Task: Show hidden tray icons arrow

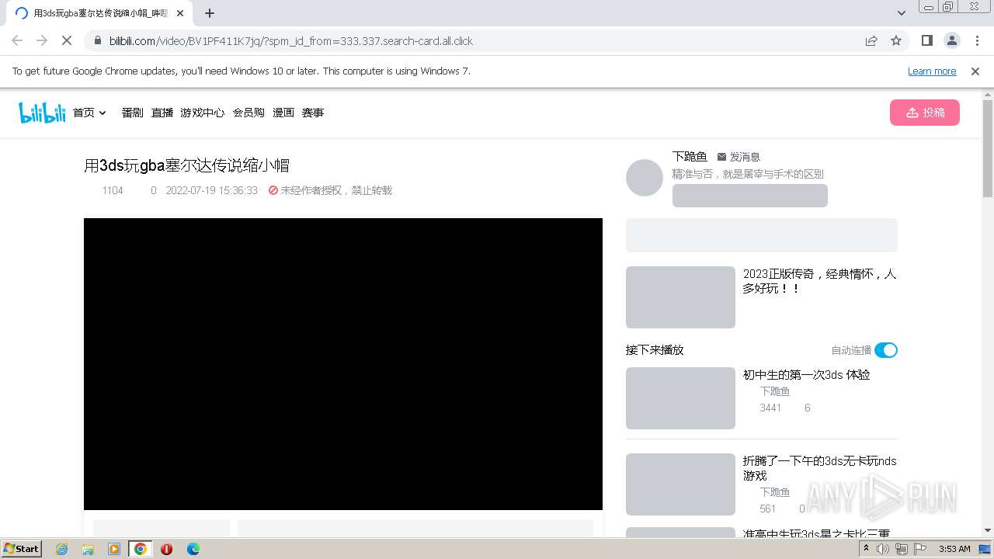Action: point(867,549)
